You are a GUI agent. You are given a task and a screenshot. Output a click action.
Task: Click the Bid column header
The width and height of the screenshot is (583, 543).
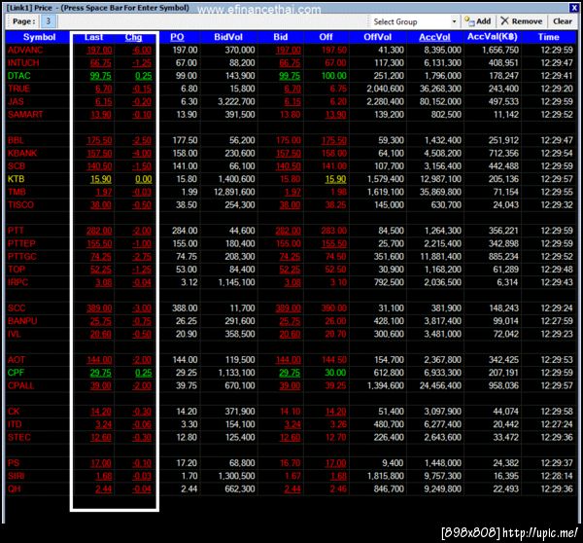pos(281,37)
